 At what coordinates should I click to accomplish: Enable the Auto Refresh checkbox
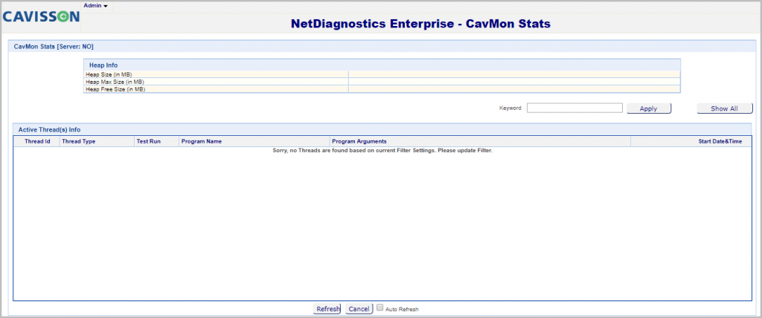[x=380, y=308]
